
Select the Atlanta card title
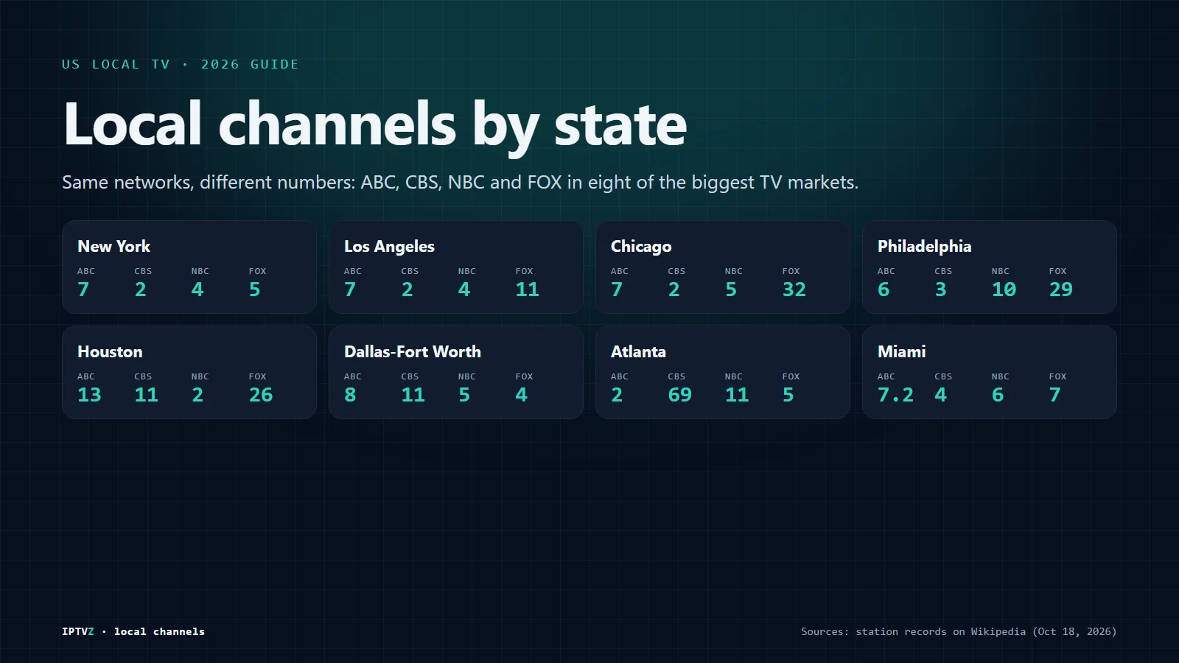click(x=638, y=351)
